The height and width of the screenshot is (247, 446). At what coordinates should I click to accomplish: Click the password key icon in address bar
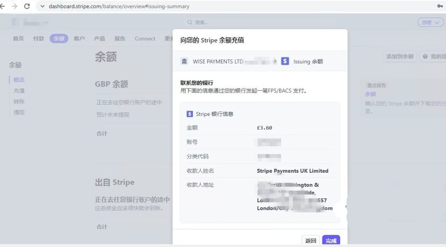[x=440, y=6]
